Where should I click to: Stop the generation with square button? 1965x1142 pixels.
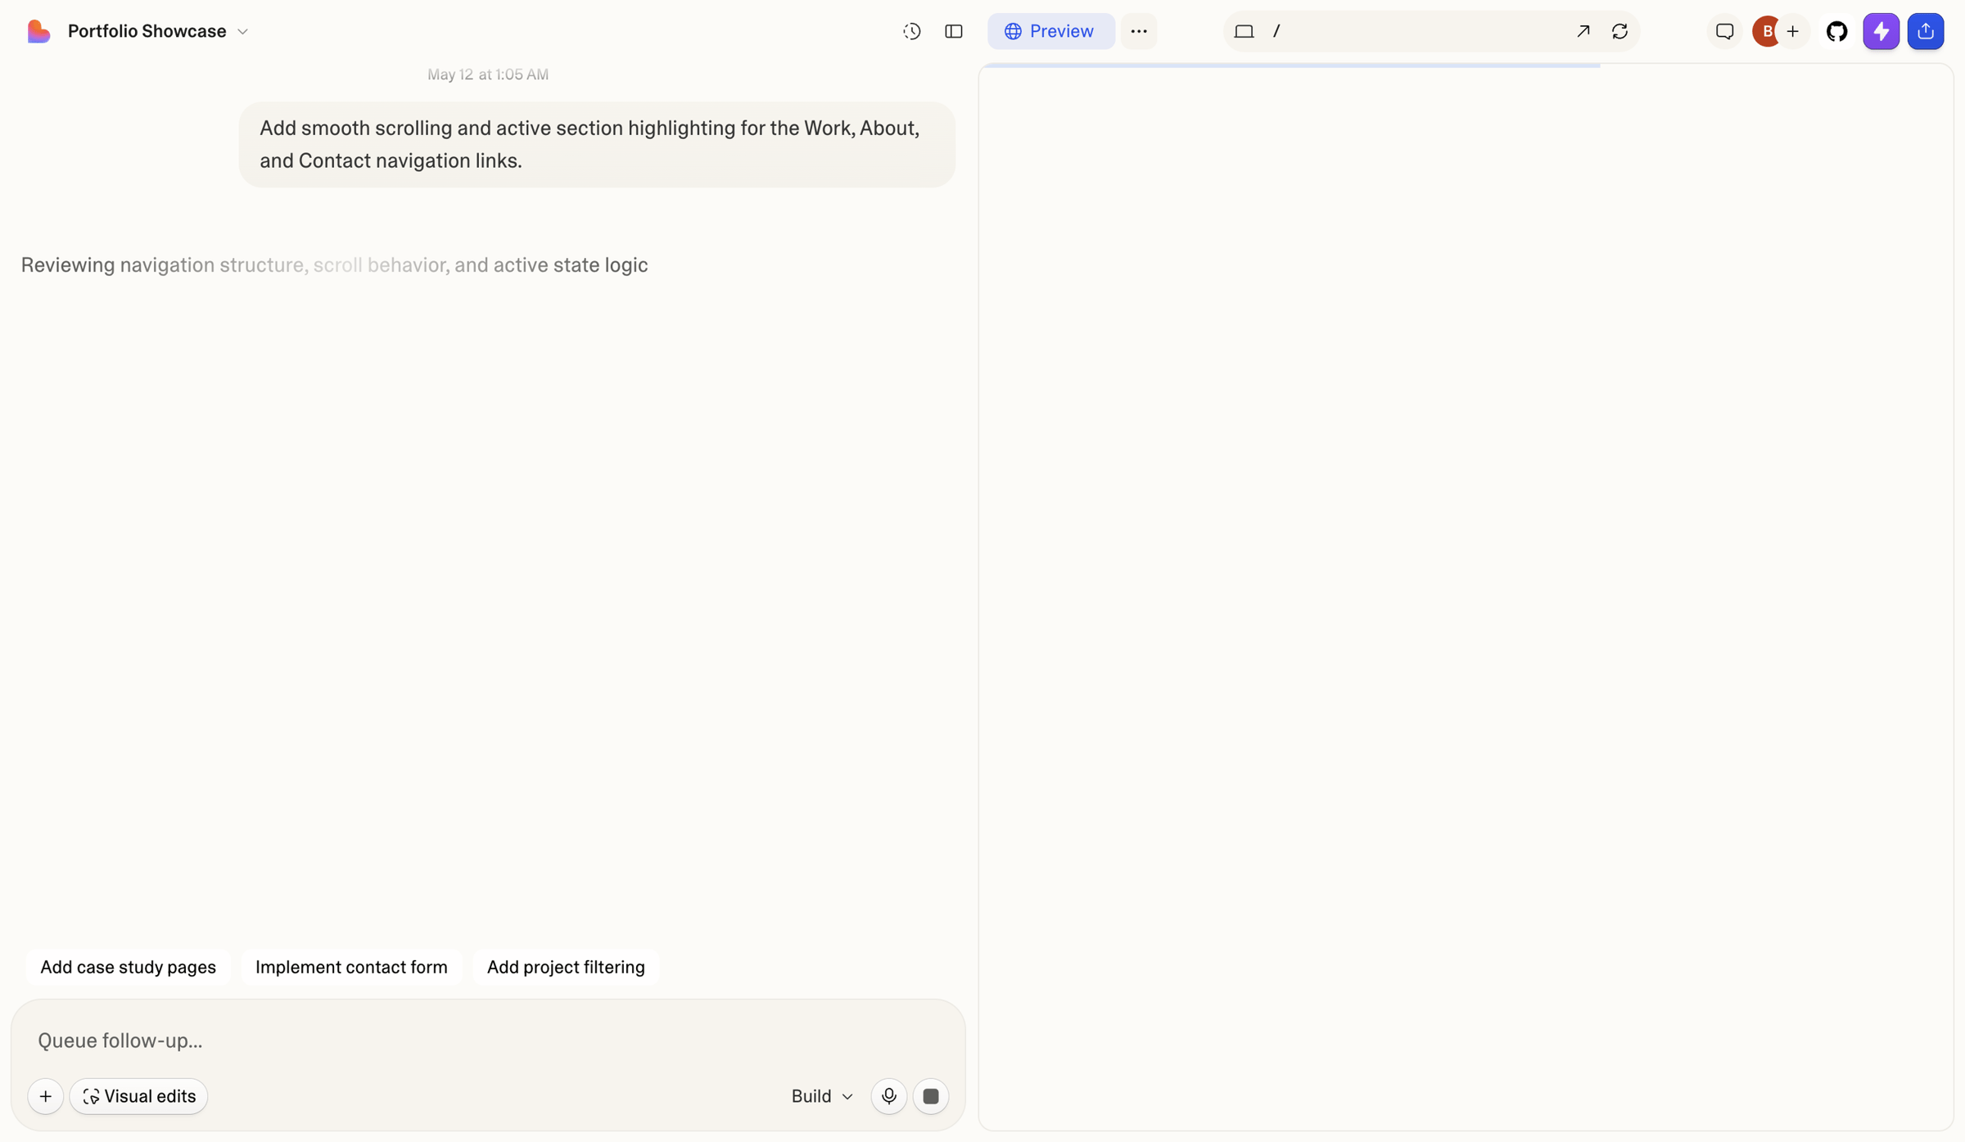coord(931,1096)
